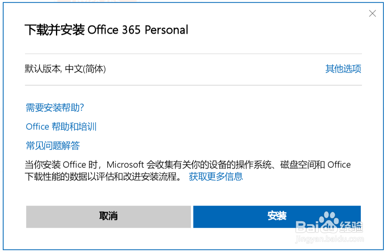Open Office help and training resources

click(x=62, y=126)
